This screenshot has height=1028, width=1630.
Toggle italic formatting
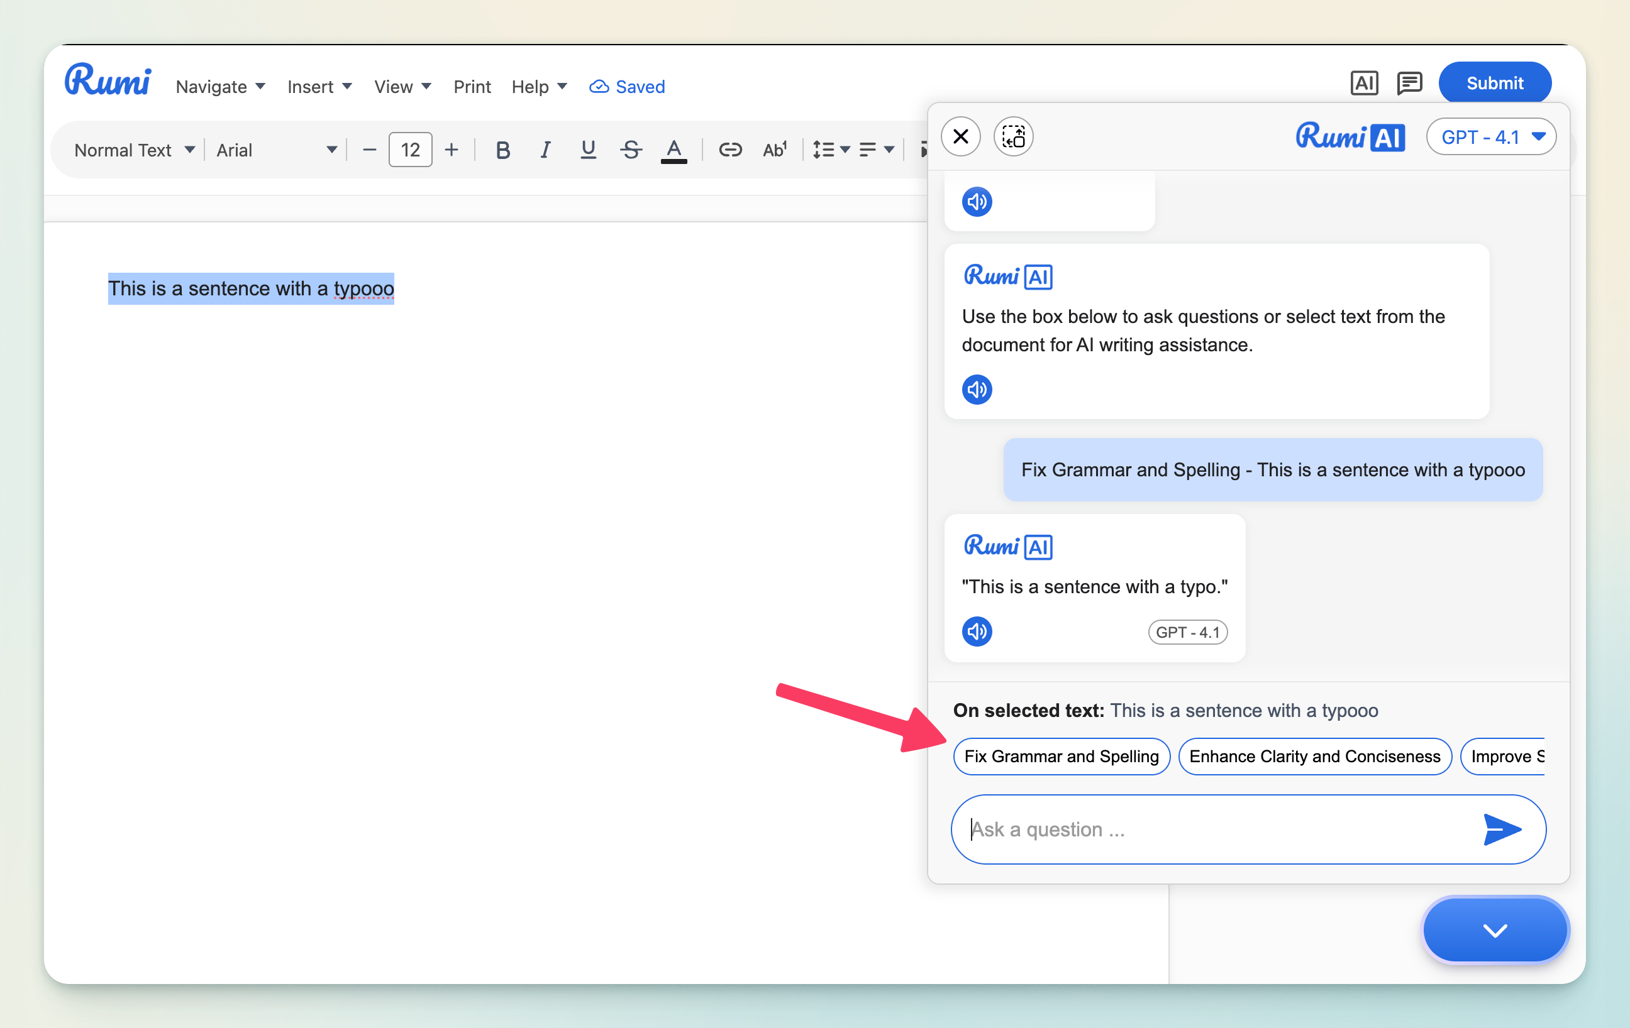pyautogui.click(x=545, y=150)
